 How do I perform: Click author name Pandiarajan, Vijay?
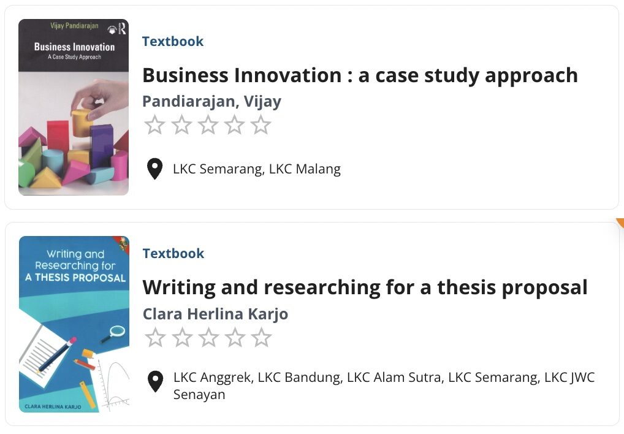coord(211,101)
